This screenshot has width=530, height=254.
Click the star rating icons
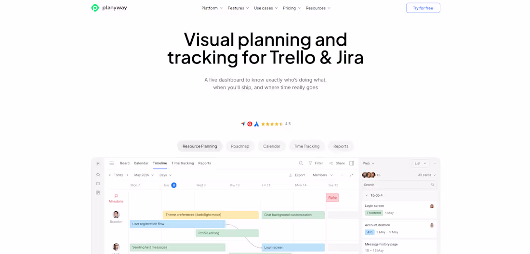point(272,124)
